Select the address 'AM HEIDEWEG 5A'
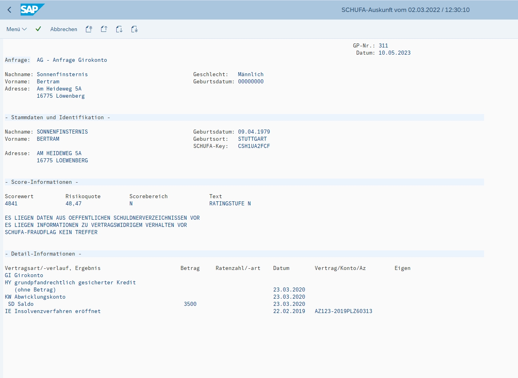 [x=59, y=153]
